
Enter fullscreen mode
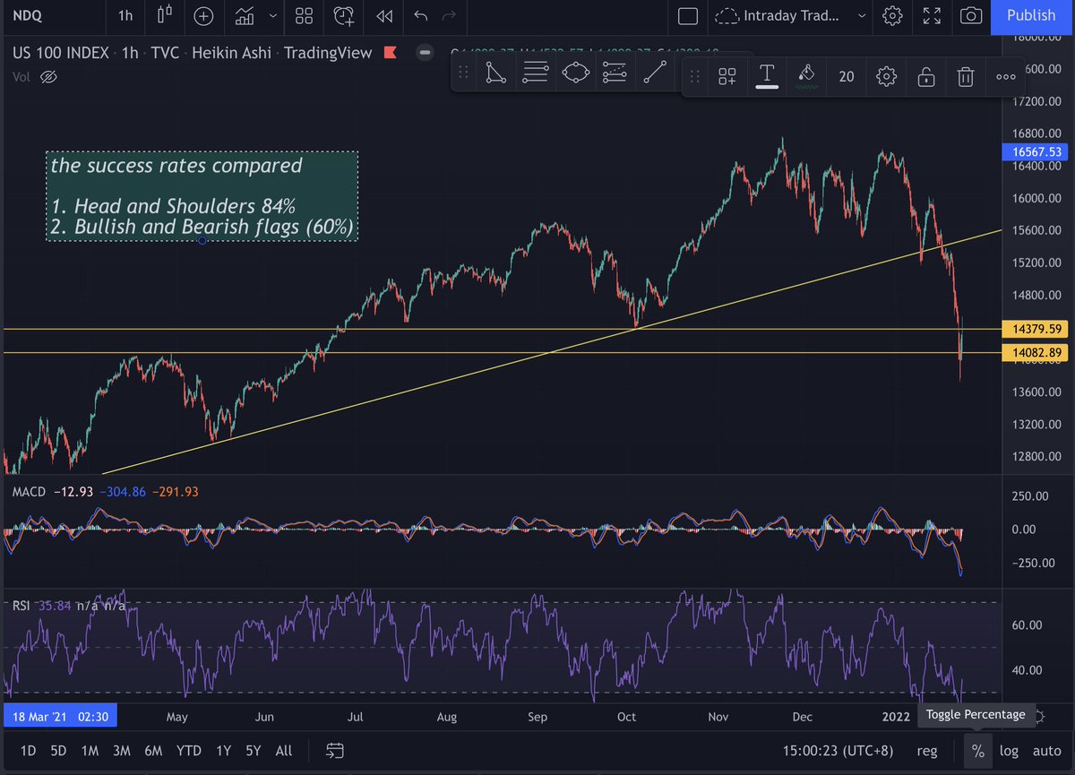[932, 15]
